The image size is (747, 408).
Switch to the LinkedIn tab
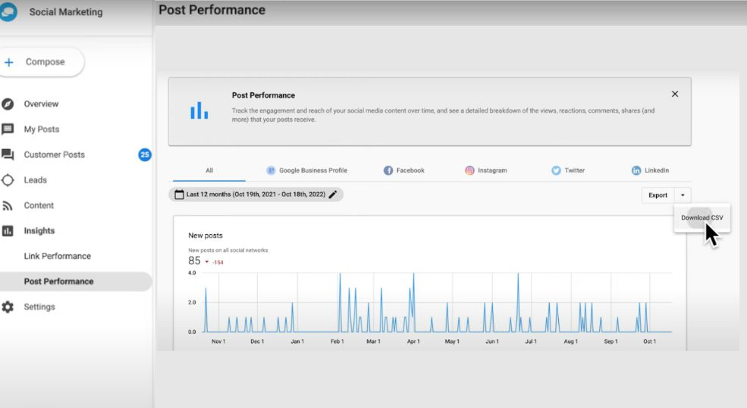pos(650,170)
